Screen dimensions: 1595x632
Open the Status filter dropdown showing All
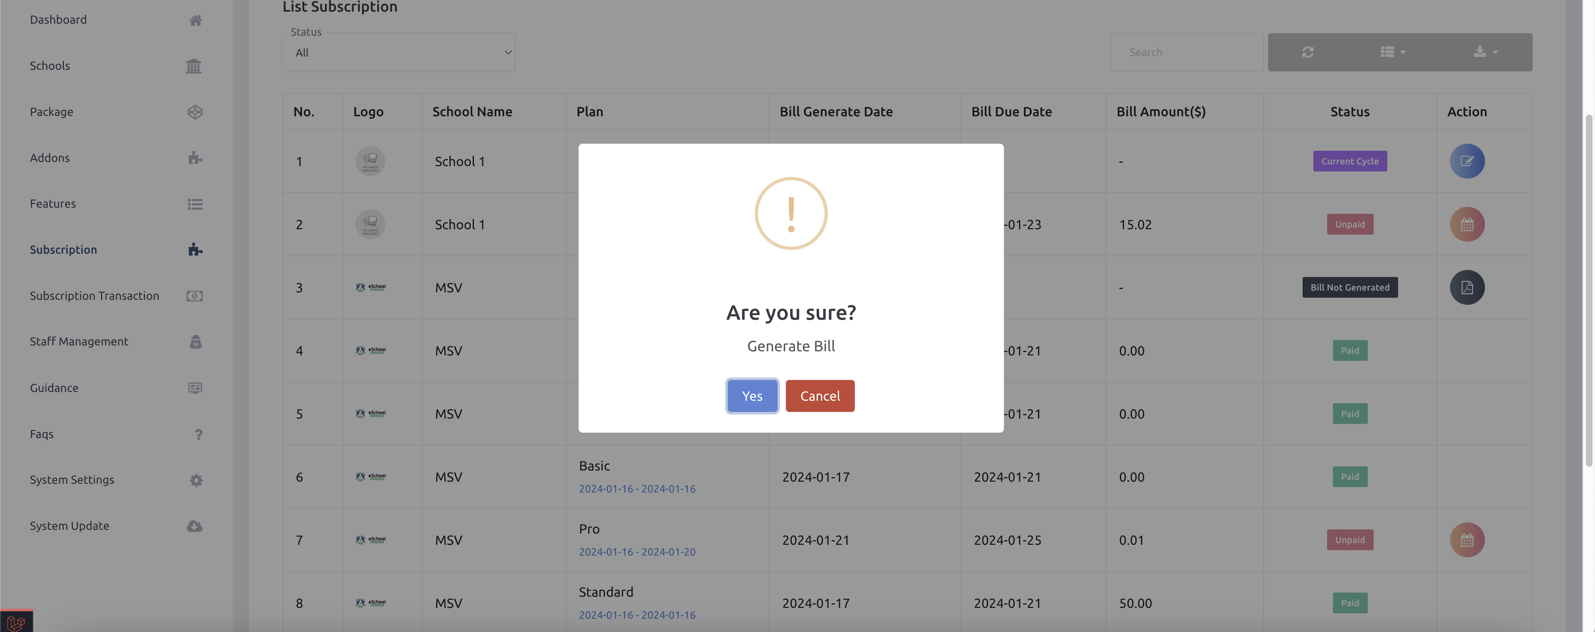(398, 52)
